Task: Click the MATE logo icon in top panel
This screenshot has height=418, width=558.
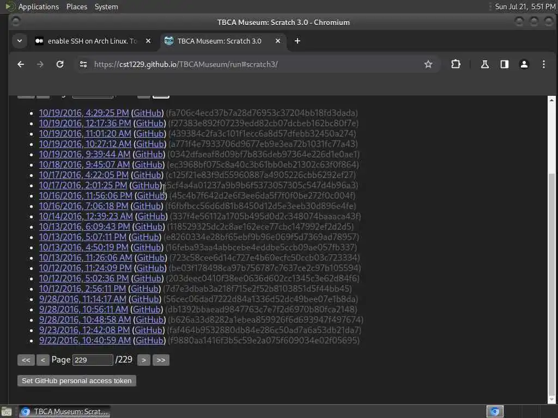Action: tap(10, 7)
